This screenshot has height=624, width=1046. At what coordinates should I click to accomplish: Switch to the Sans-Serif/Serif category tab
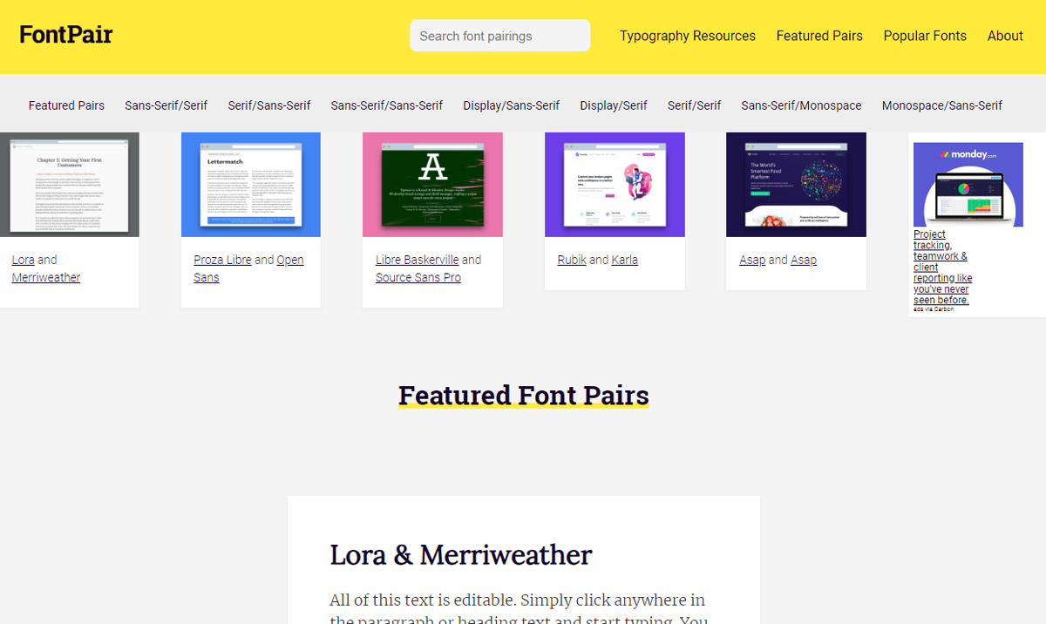click(x=166, y=105)
